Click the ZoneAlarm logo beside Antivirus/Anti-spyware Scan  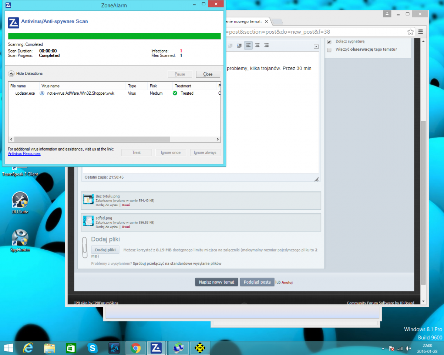click(x=13, y=23)
